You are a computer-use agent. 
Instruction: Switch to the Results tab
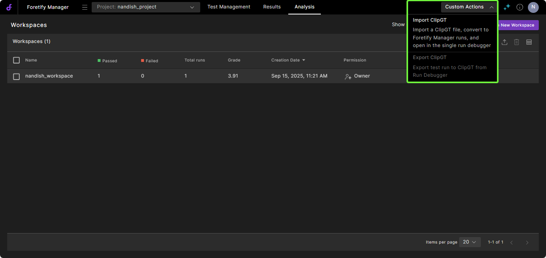(272, 7)
